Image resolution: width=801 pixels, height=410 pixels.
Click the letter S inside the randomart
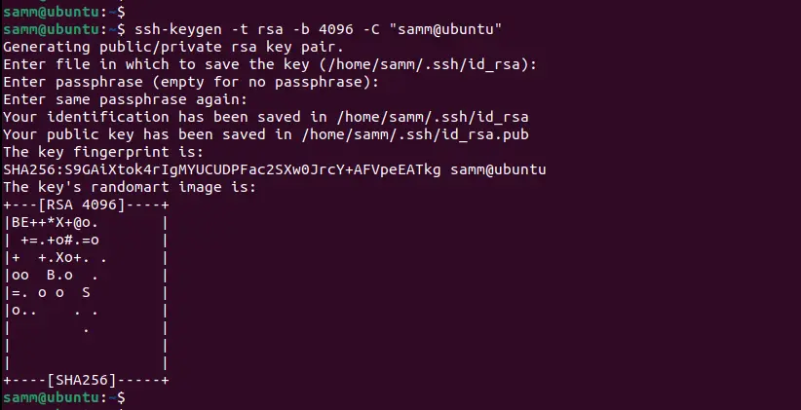[x=86, y=292]
